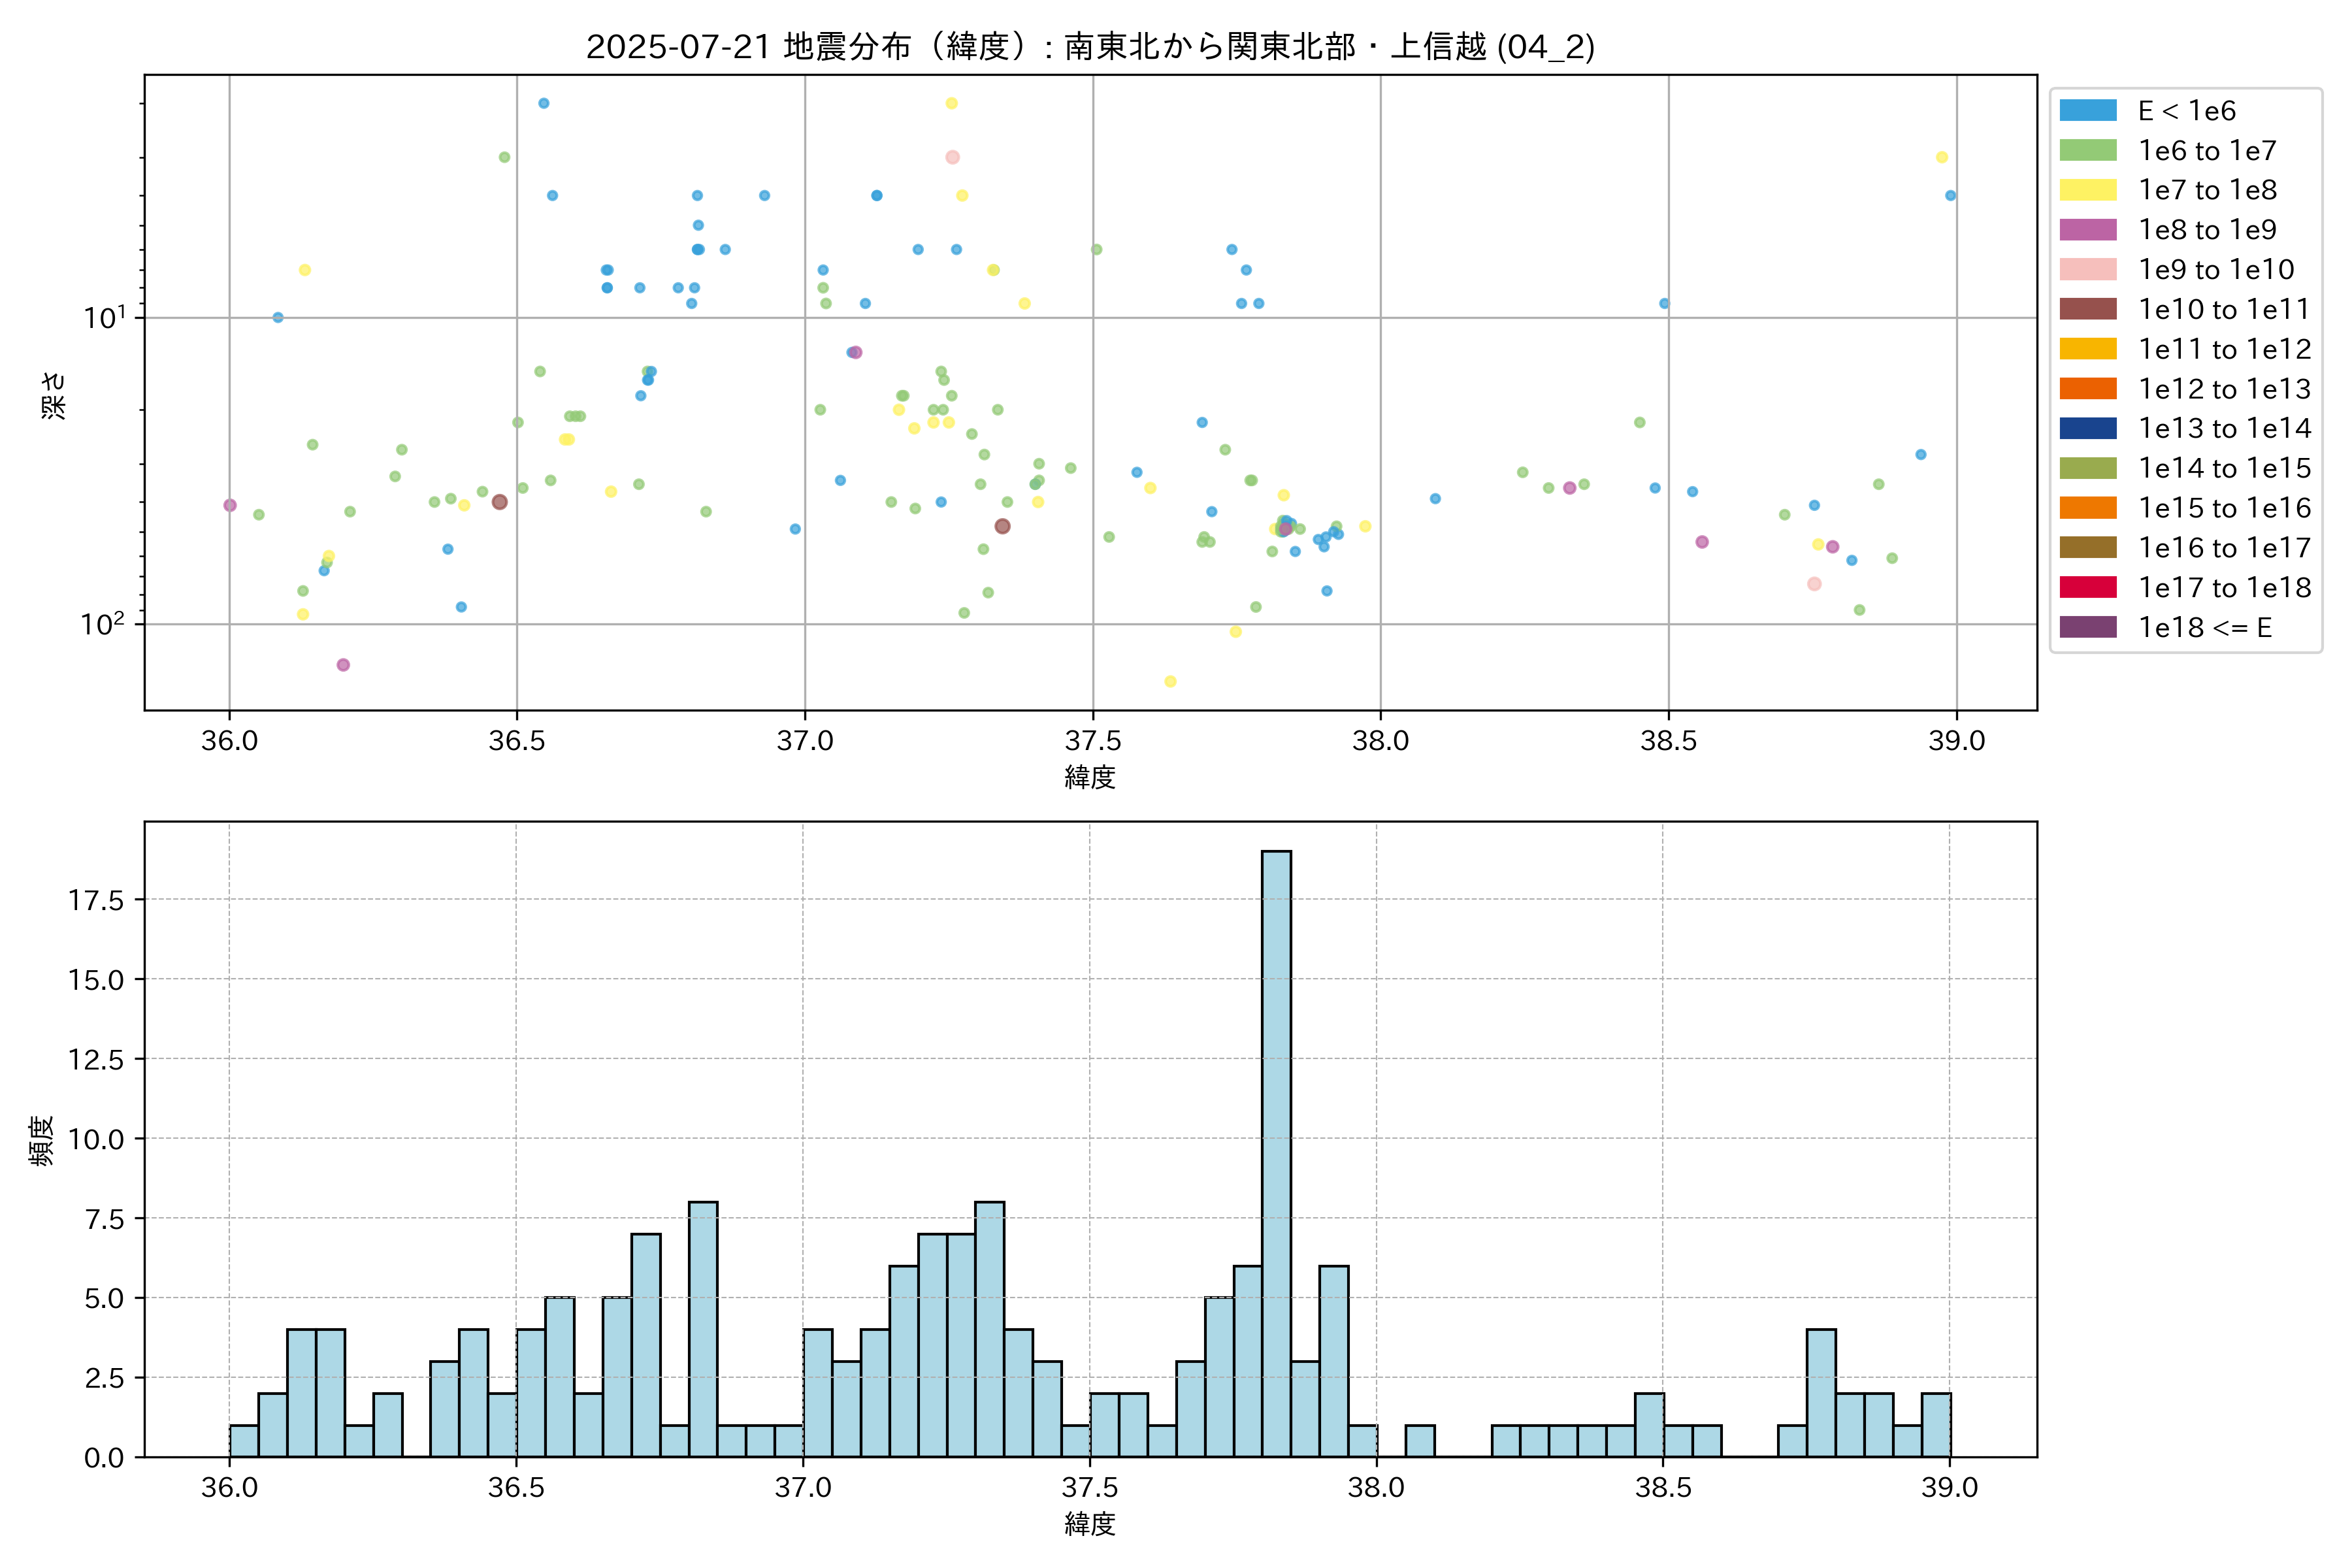
Task: Click the chart title text at top
Action: (x=1090, y=46)
